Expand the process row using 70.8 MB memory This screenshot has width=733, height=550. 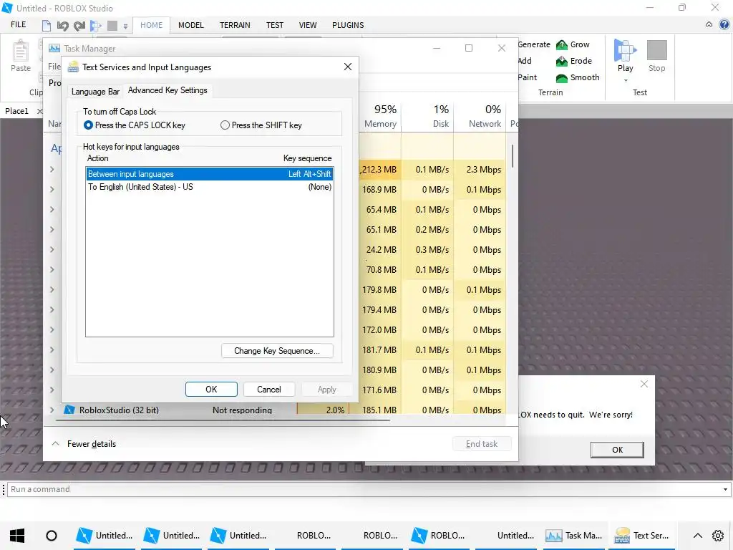coord(52,270)
